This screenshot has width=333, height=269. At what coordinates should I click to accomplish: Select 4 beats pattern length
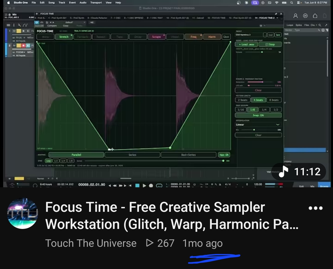(x=258, y=100)
